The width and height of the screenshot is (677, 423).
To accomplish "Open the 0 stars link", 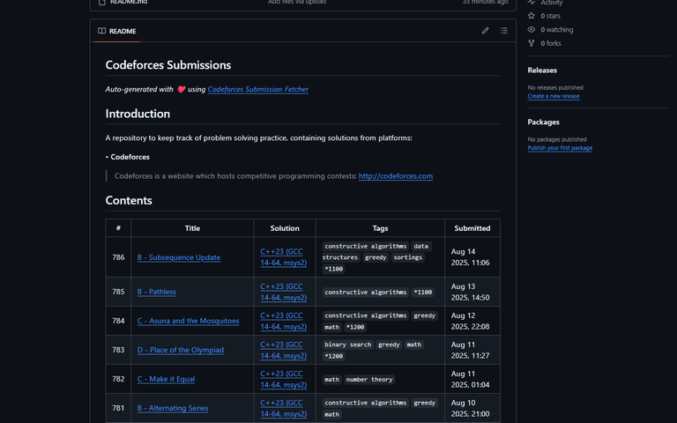I will (550, 16).
